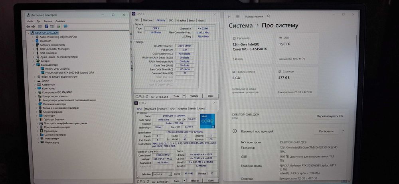
Task: Click Tools button in lower CPU-Z window
Action: [x=177, y=181]
